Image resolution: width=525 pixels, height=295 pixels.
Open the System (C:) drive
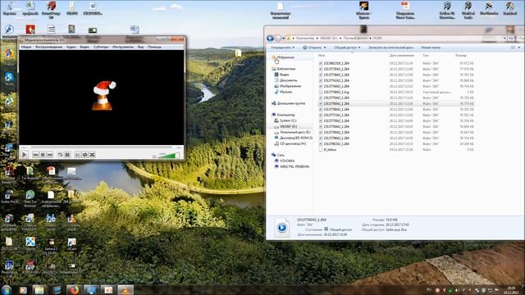[x=288, y=120]
